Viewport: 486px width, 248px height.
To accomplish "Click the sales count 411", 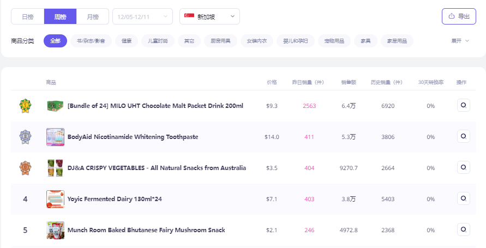I will point(309,137).
